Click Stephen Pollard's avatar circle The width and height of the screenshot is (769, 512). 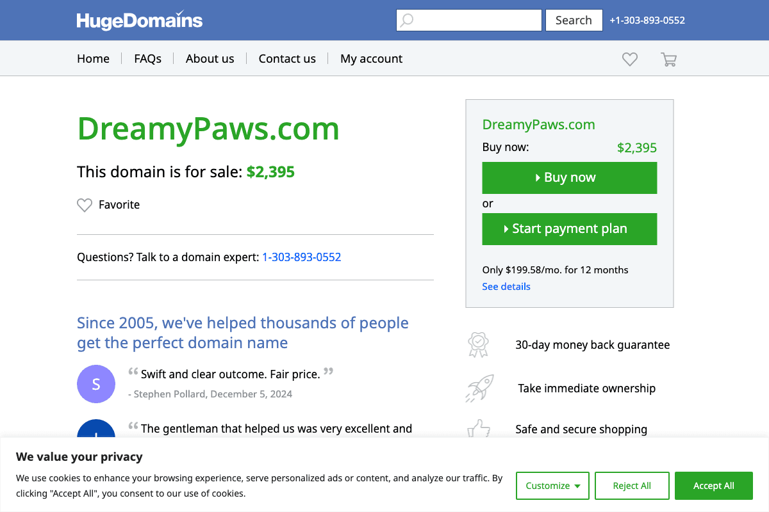tap(96, 384)
